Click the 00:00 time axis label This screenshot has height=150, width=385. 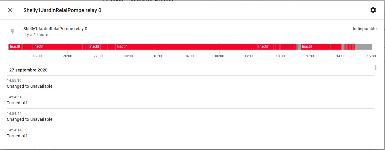coord(128,56)
